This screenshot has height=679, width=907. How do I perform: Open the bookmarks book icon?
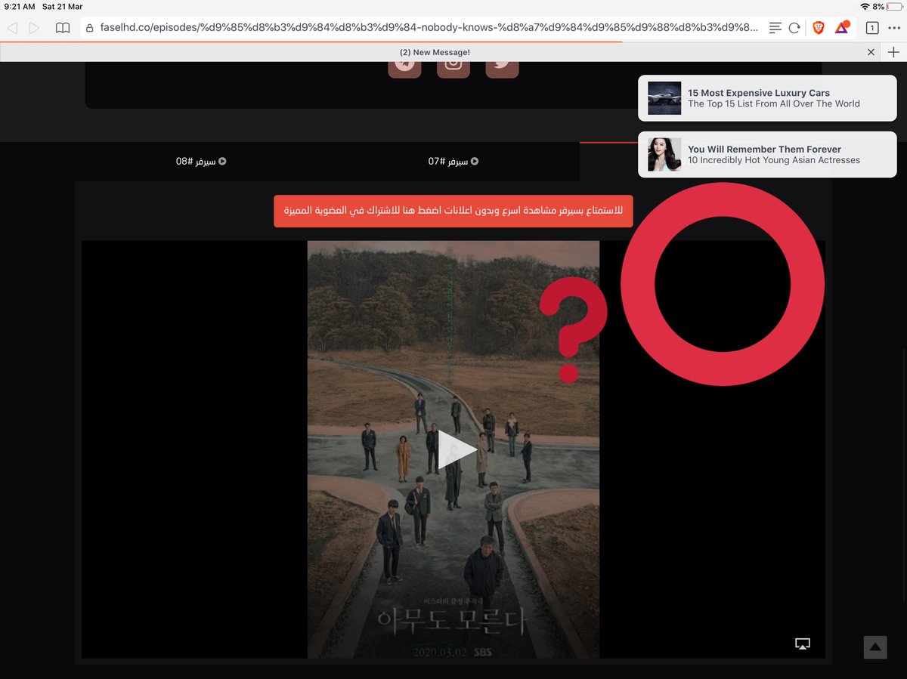point(63,28)
